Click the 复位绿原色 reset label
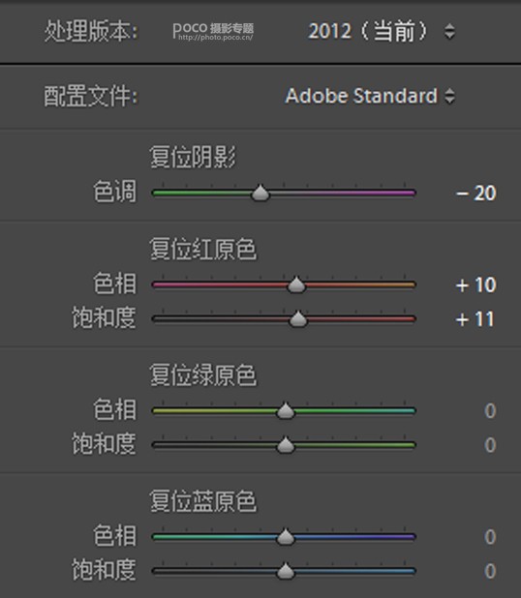The height and width of the screenshot is (598, 521). pos(203,374)
